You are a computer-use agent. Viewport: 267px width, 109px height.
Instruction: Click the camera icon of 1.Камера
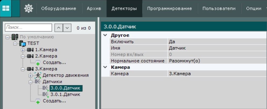pos(30,50)
